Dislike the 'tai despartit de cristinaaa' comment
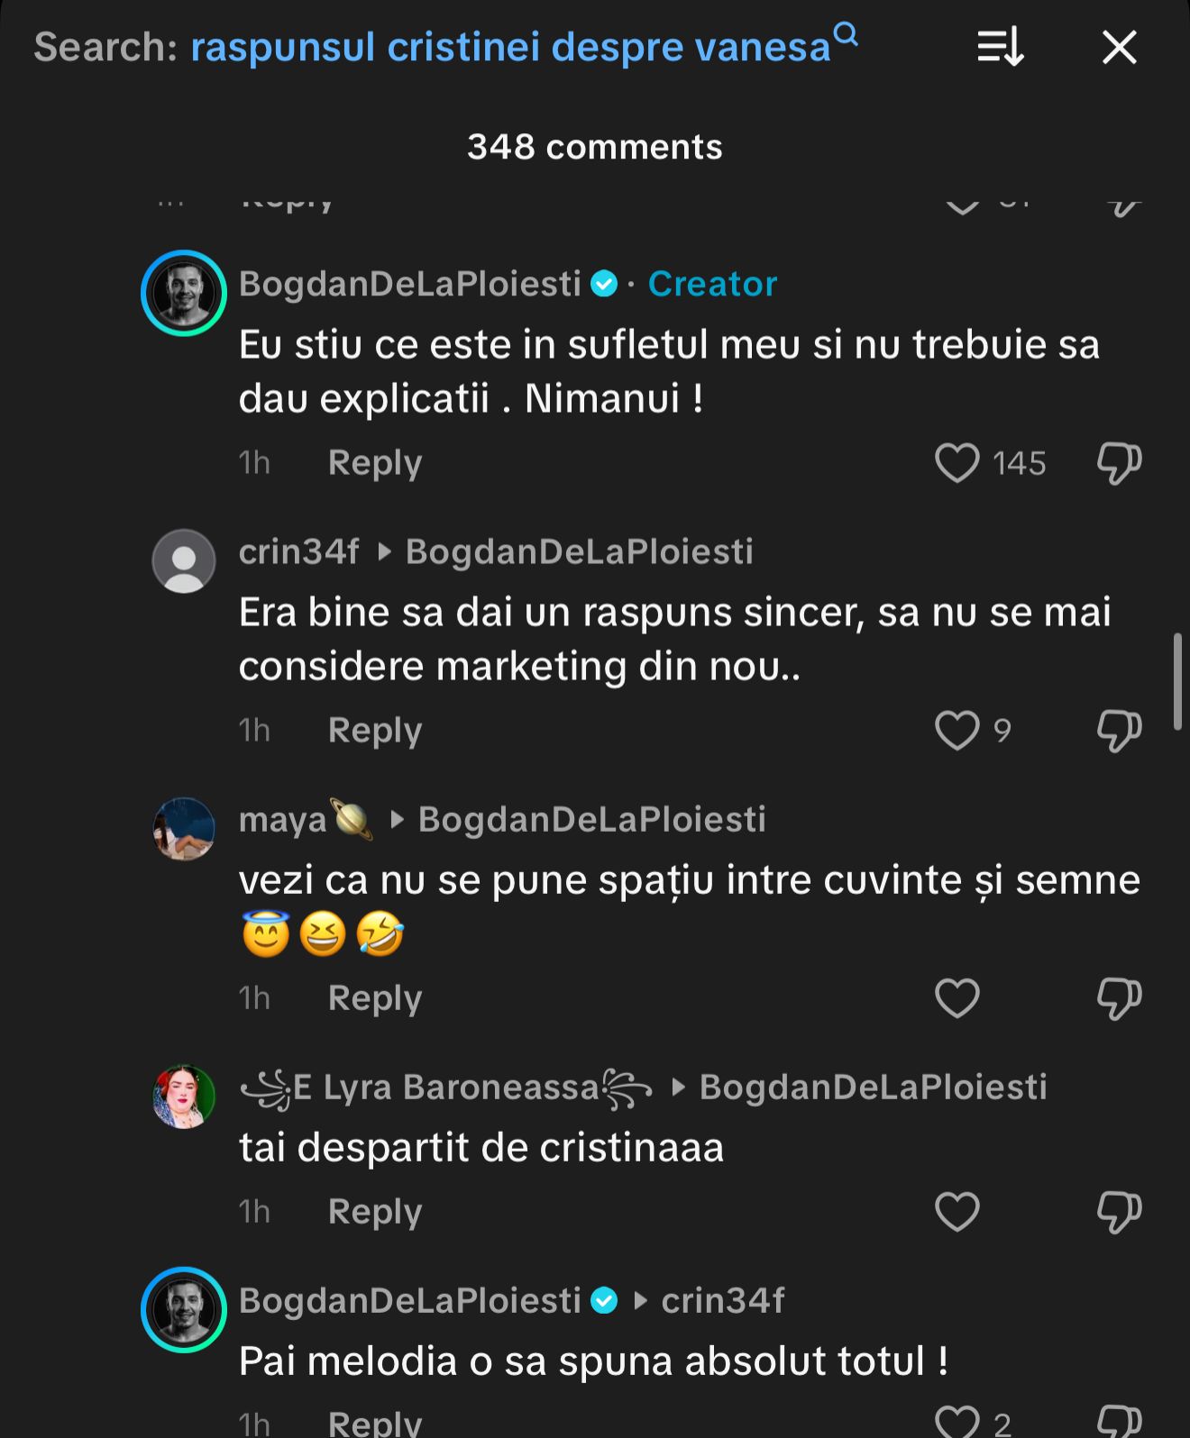This screenshot has height=1438, width=1190. [1119, 1212]
